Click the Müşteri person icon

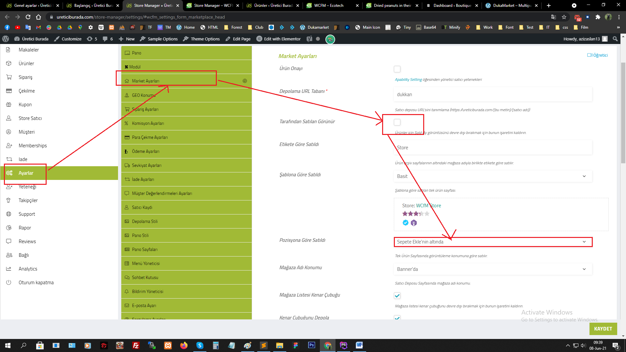[x=9, y=132]
